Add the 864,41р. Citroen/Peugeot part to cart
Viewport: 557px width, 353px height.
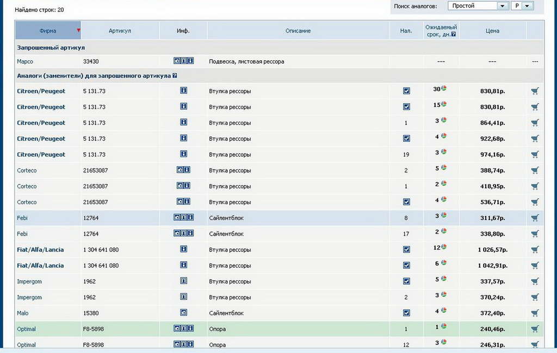tap(535, 123)
